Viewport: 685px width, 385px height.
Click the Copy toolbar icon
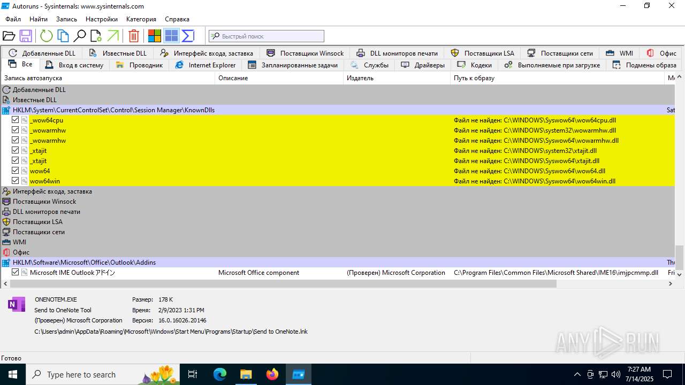point(63,36)
